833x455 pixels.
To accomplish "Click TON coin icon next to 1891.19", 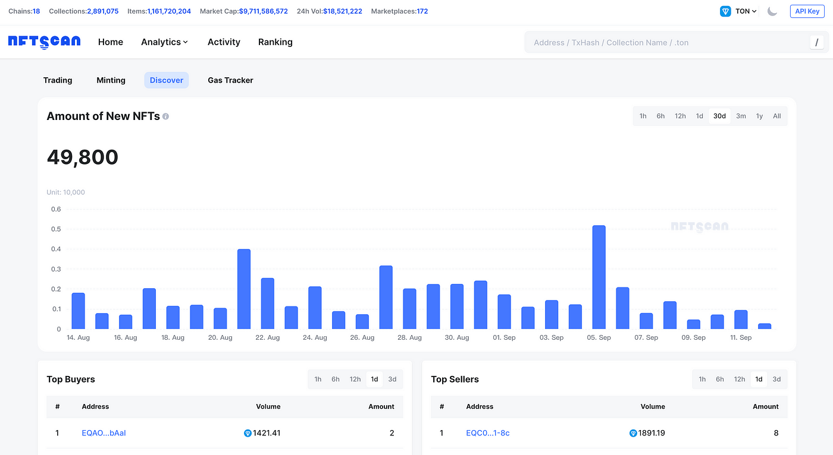I will click(632, 433).
